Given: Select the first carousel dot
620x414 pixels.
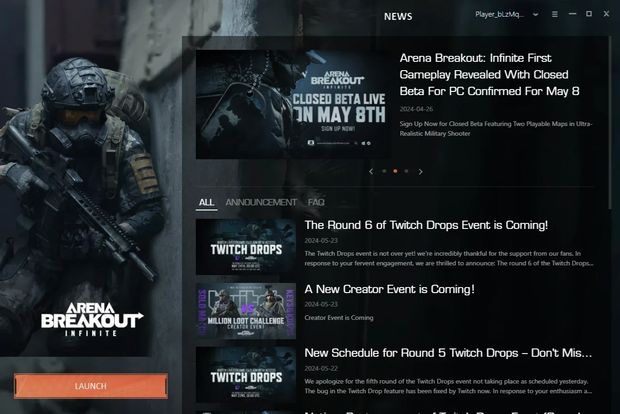Looking at the screenshot, I should pyautogui.click(x=384, y=171).
